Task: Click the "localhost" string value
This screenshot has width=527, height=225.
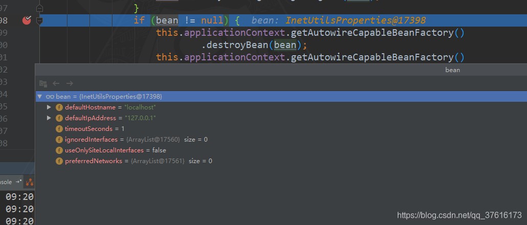Action: click(x=140, y=107)
